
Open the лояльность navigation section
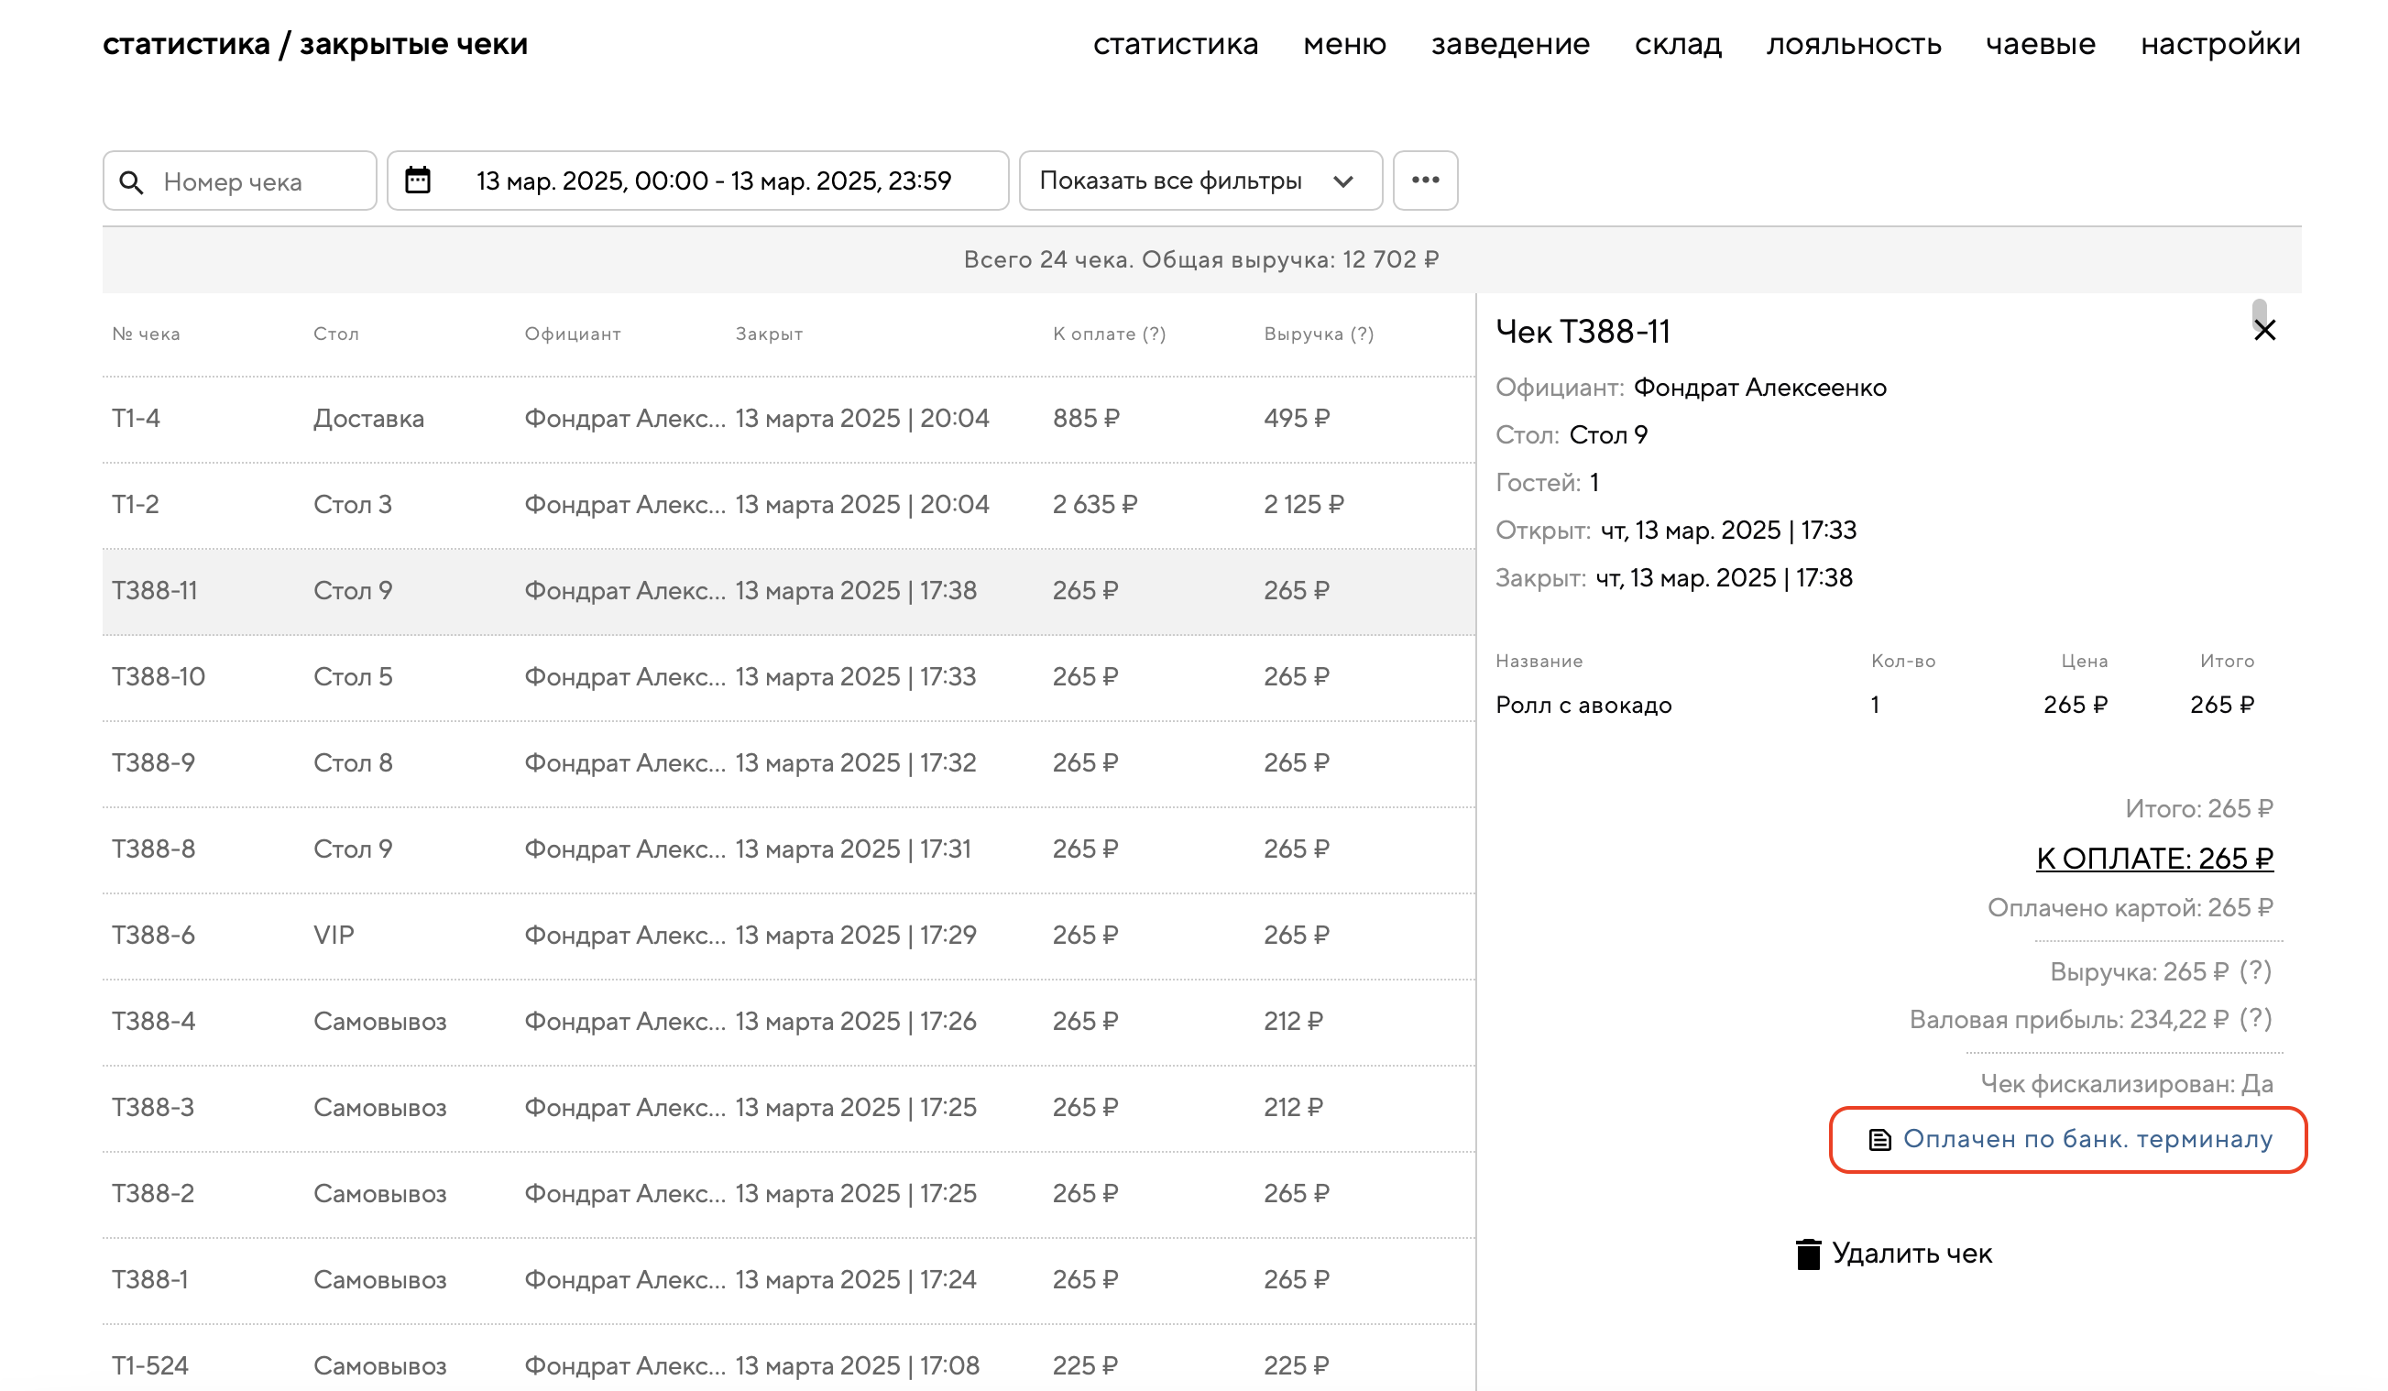click(1853, 44)
